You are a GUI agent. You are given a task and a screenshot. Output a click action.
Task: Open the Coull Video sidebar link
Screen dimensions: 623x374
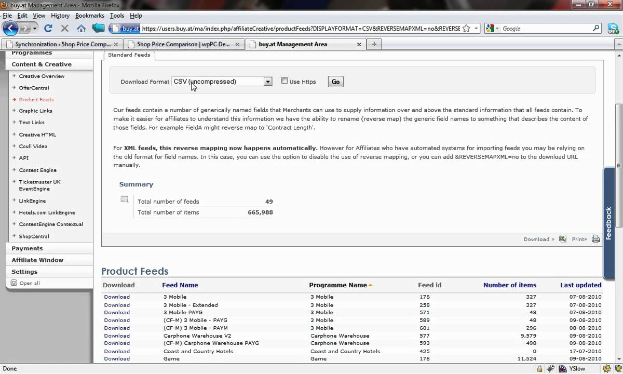tap(33, 146)
